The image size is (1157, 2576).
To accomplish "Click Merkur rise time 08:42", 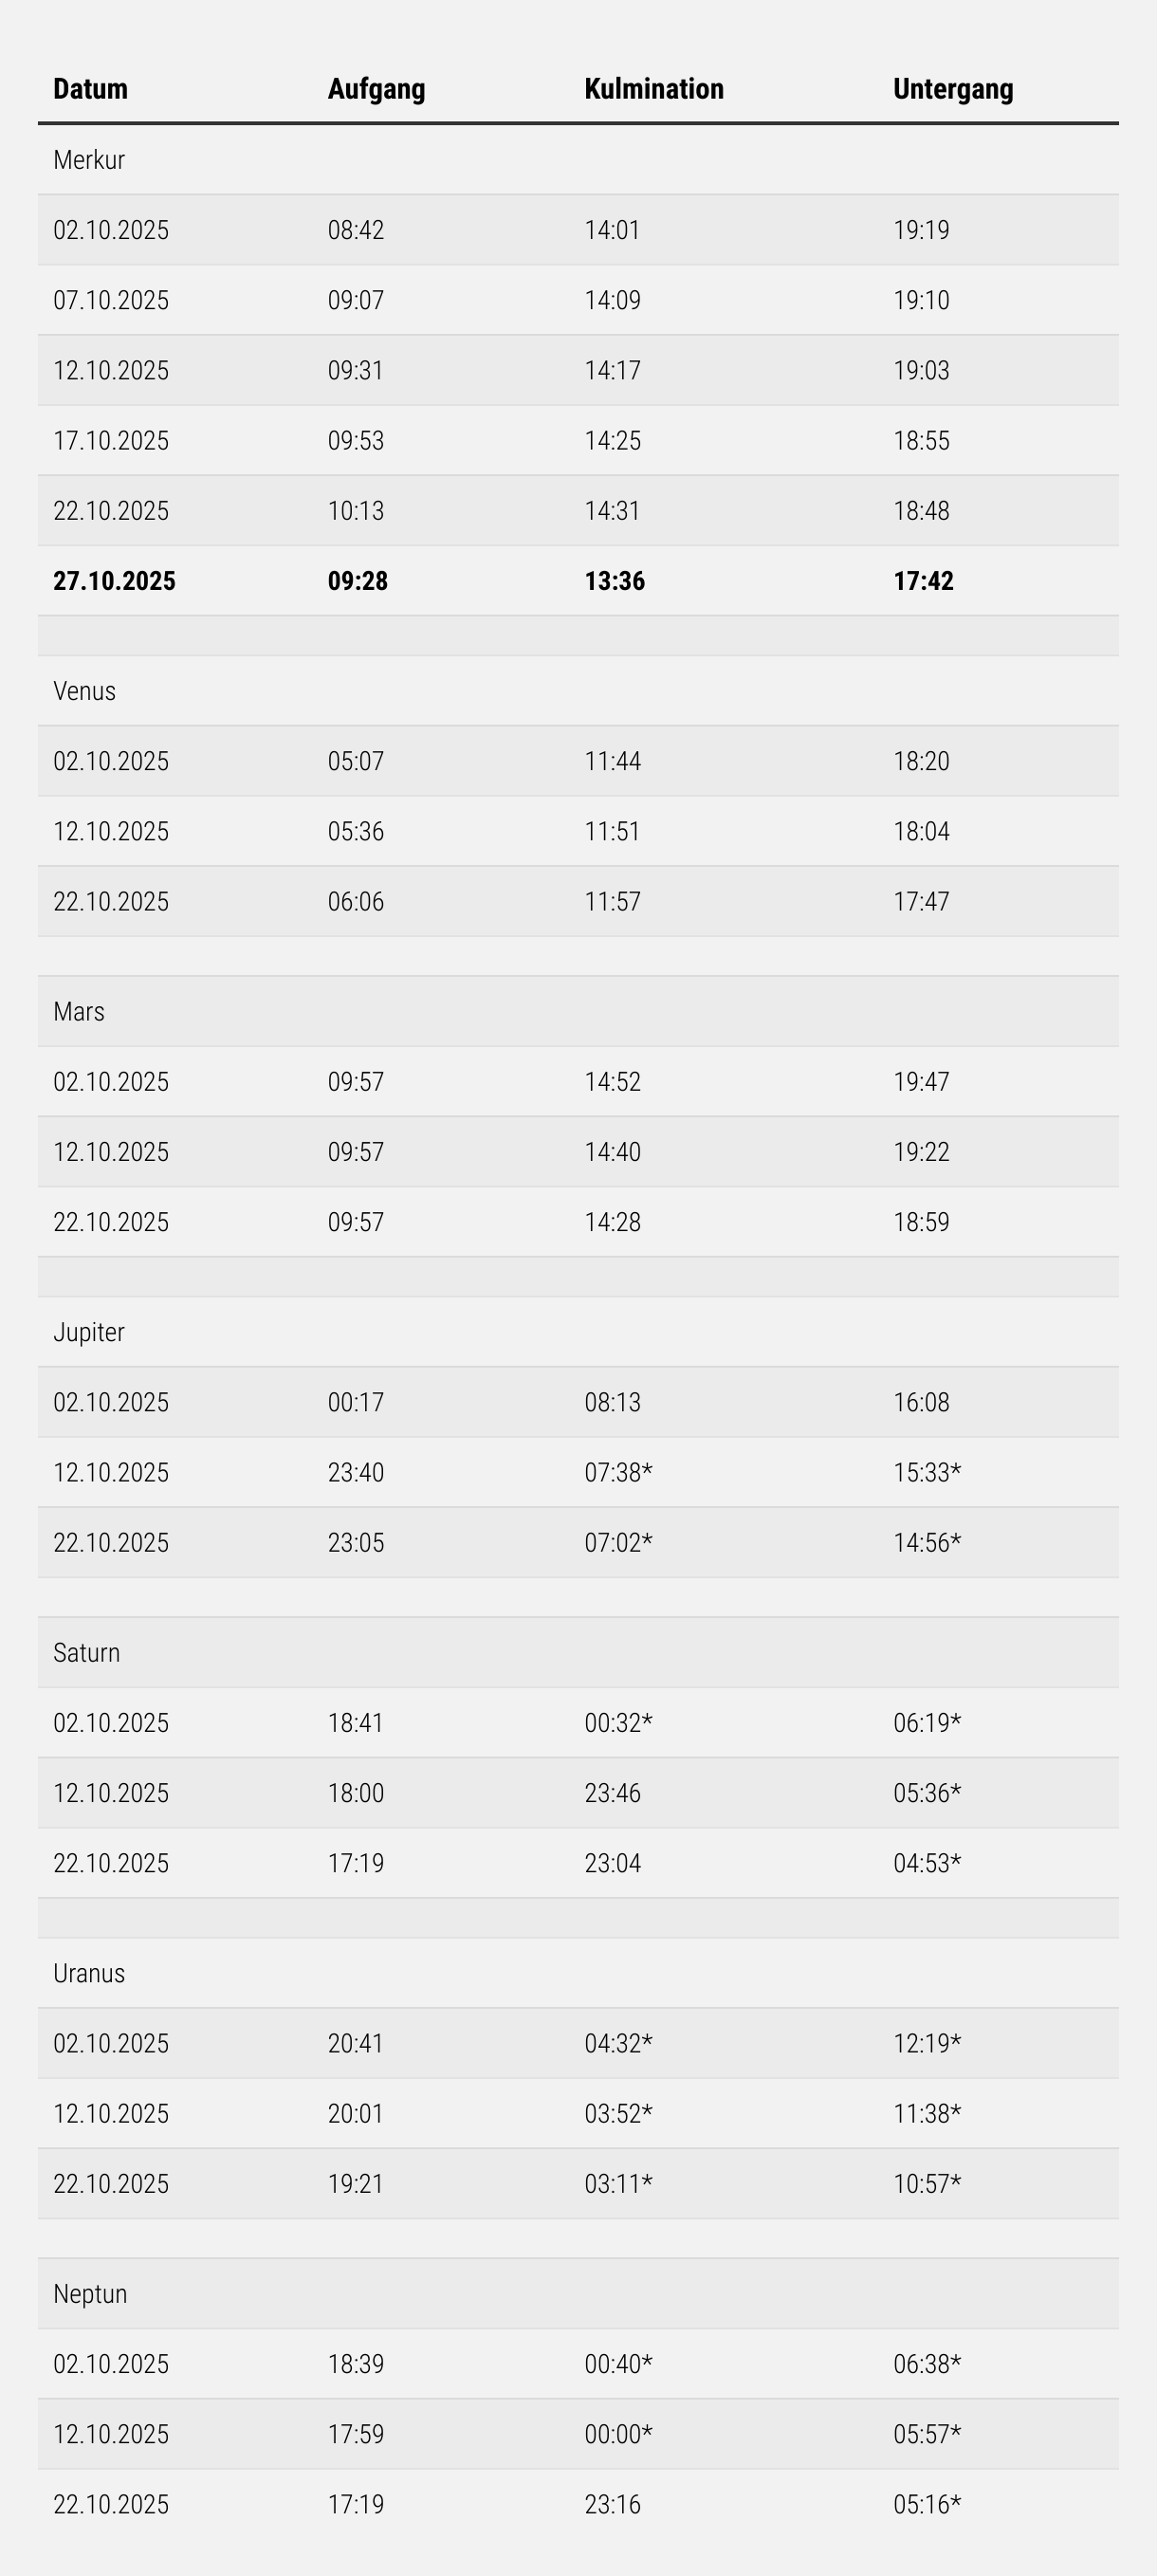I will pos(355,230).
